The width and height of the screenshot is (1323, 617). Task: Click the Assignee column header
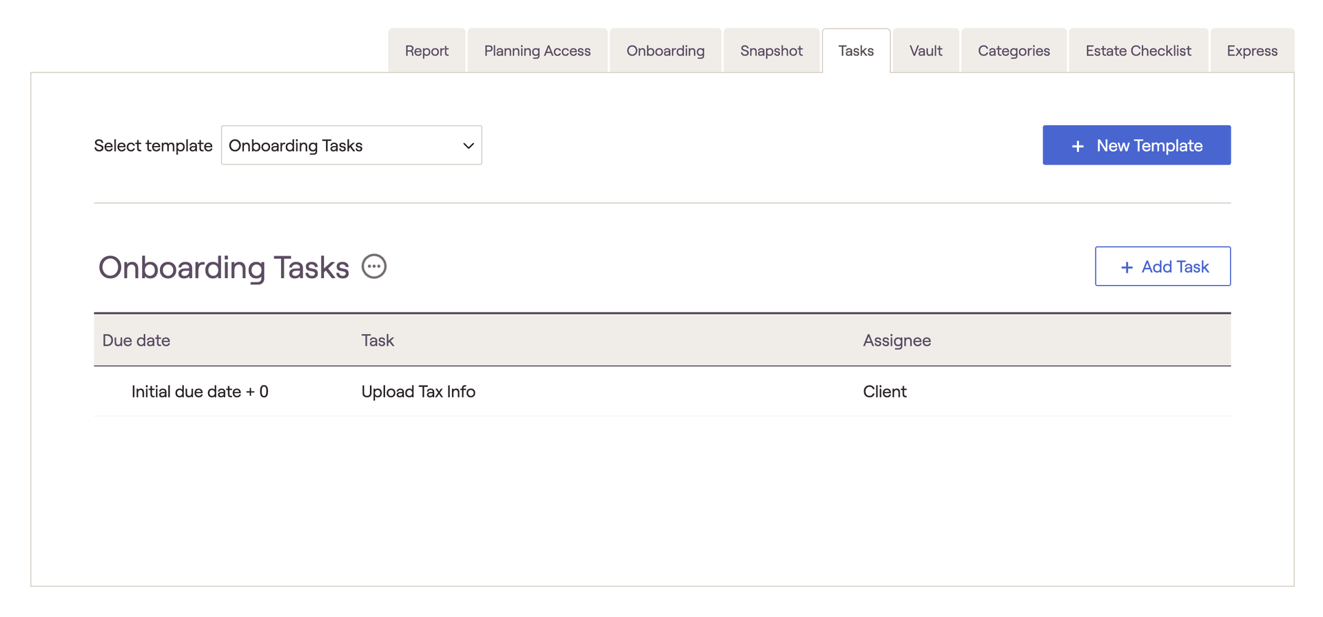(896, 340)
